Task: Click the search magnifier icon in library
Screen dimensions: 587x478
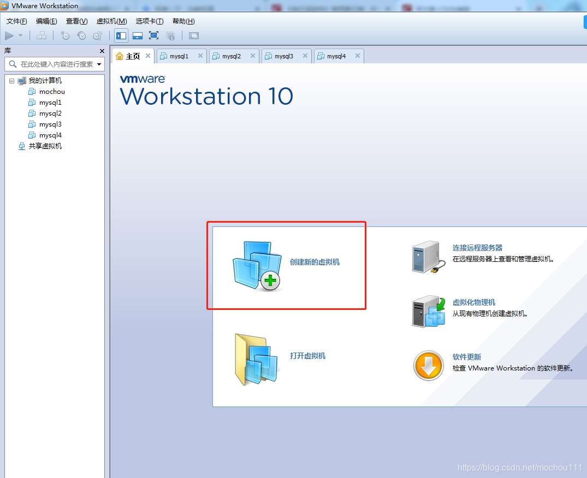Action: 13,64
